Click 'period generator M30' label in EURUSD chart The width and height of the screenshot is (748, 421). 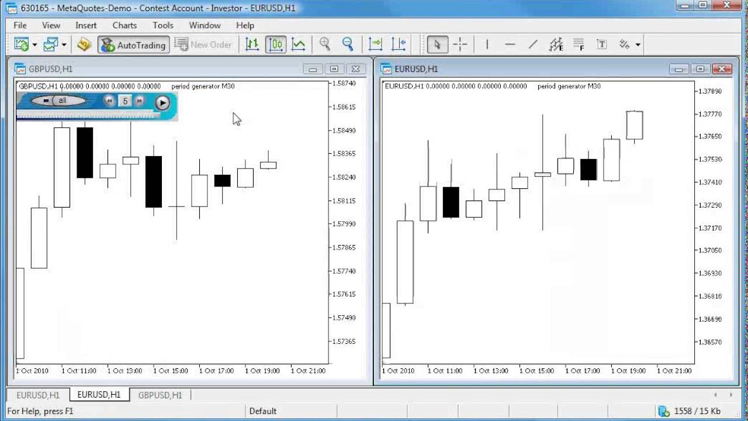point(569,86)
